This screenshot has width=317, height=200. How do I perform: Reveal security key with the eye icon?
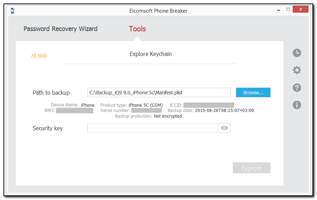coord(224,128)
